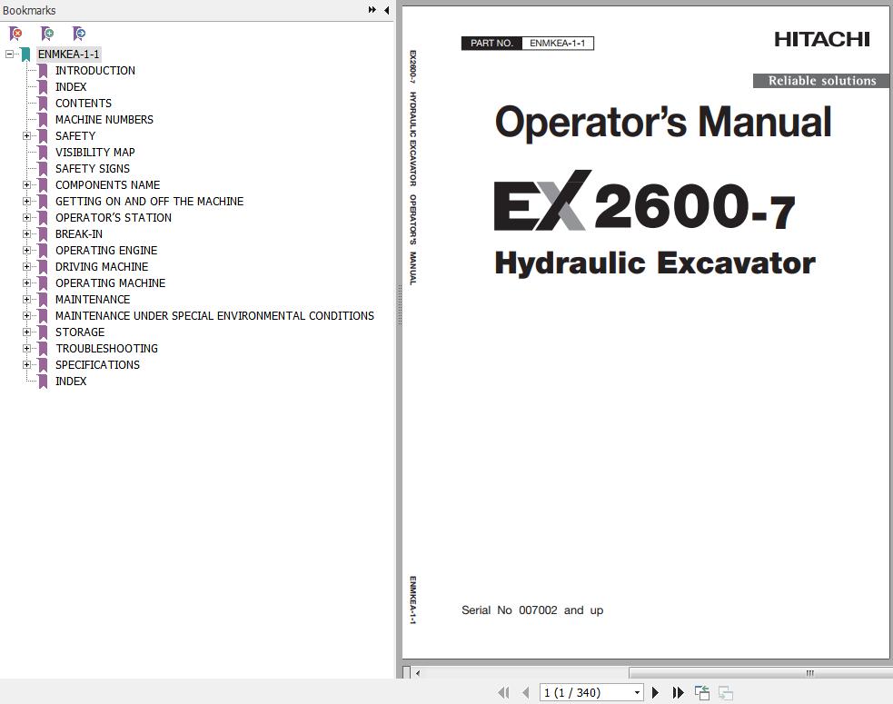Collapse the ENMKEA-1-1 root bookmark
Image resolution: width=893 pixels, height=704 pixels.
[x=9, y=55]
